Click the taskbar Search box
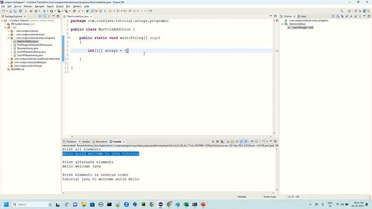This screenshot has width=372, height=209. 33,204
